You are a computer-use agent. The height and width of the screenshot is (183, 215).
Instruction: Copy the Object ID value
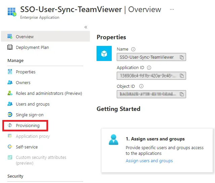(182, 94)
